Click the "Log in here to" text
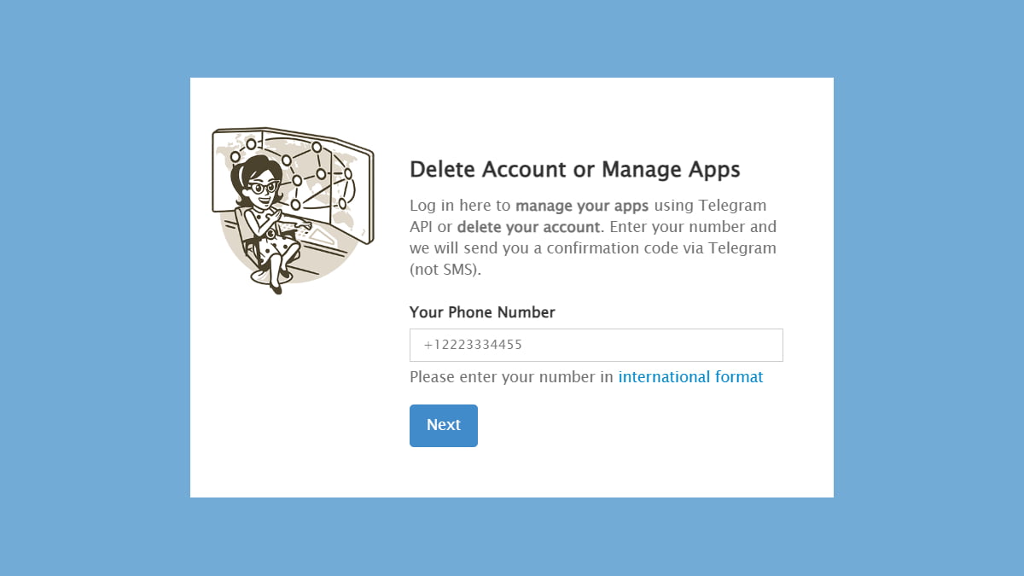 coord(460,206)
